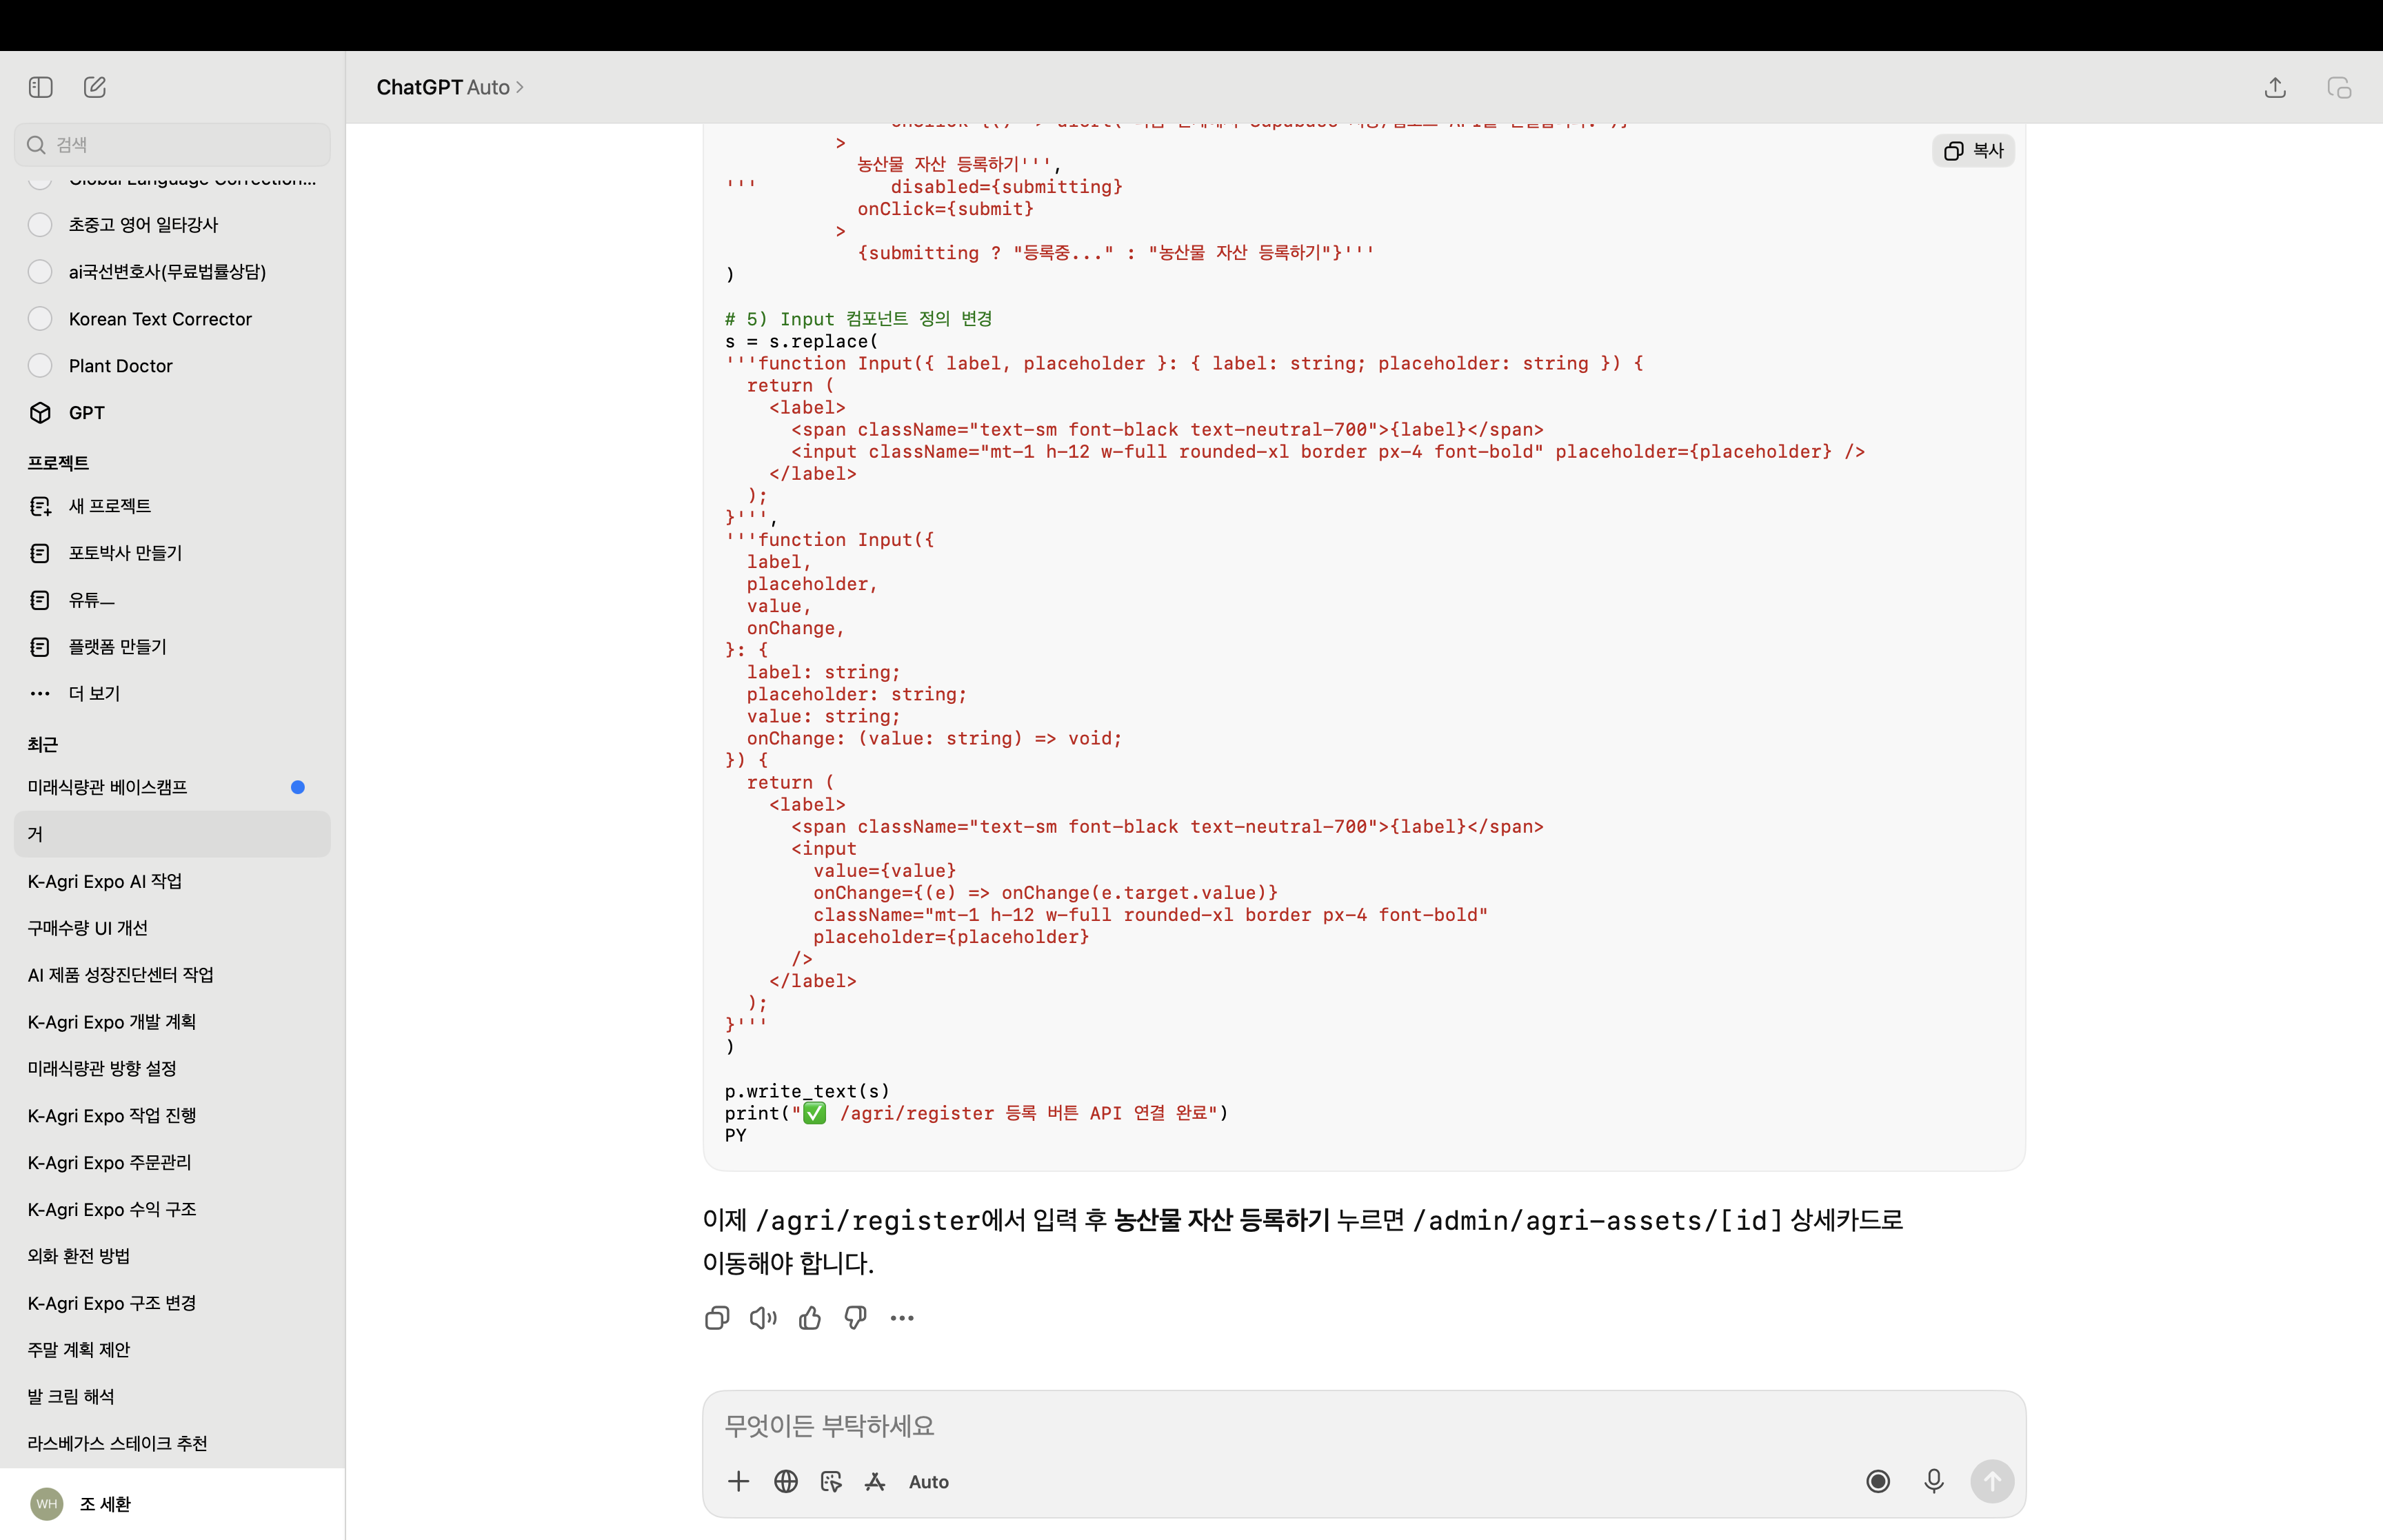Click the image edit tool icon in composer
2383x1540 pixels.
coord(831,1482)
